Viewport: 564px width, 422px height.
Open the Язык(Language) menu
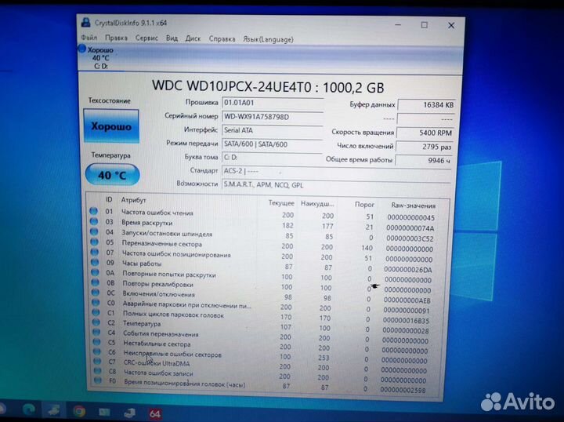click(x=269, y=39)
